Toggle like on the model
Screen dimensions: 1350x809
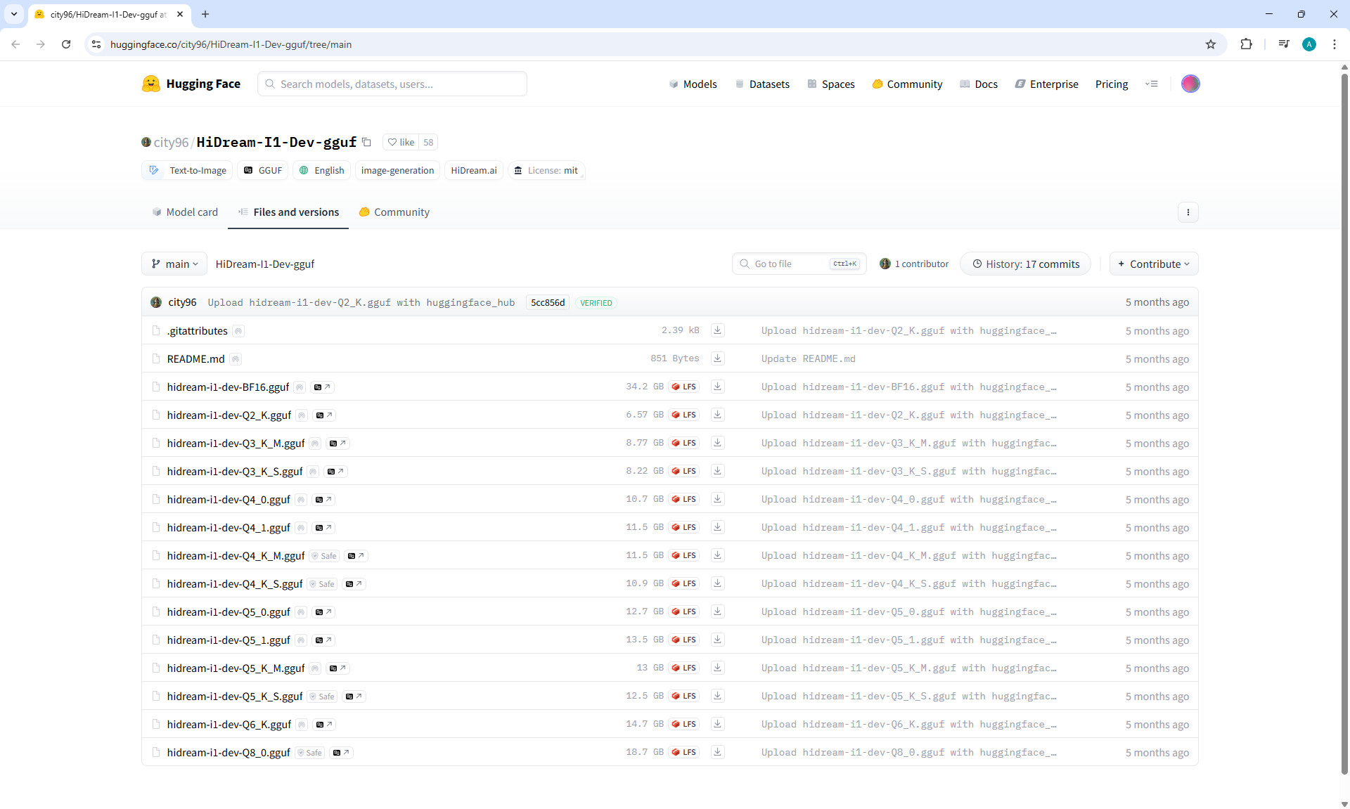pos(401,142)
